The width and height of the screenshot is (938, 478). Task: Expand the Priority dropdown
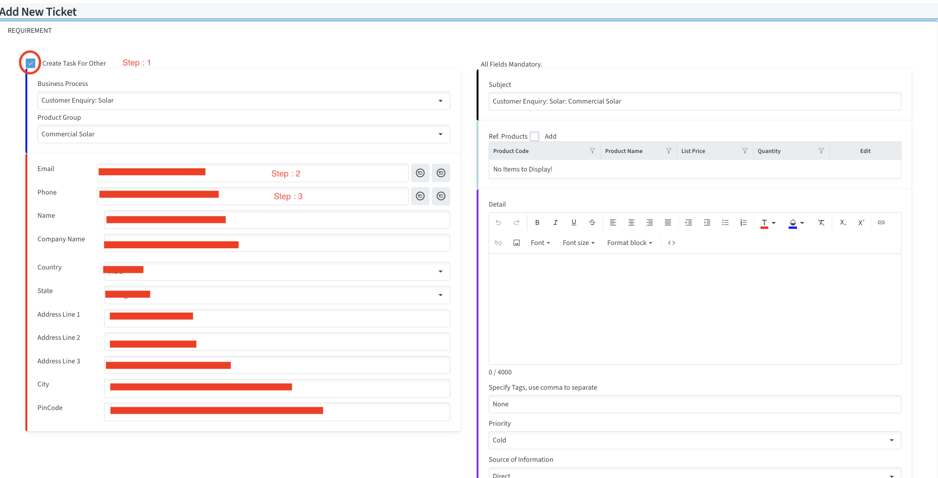click(x=694, y=440)
